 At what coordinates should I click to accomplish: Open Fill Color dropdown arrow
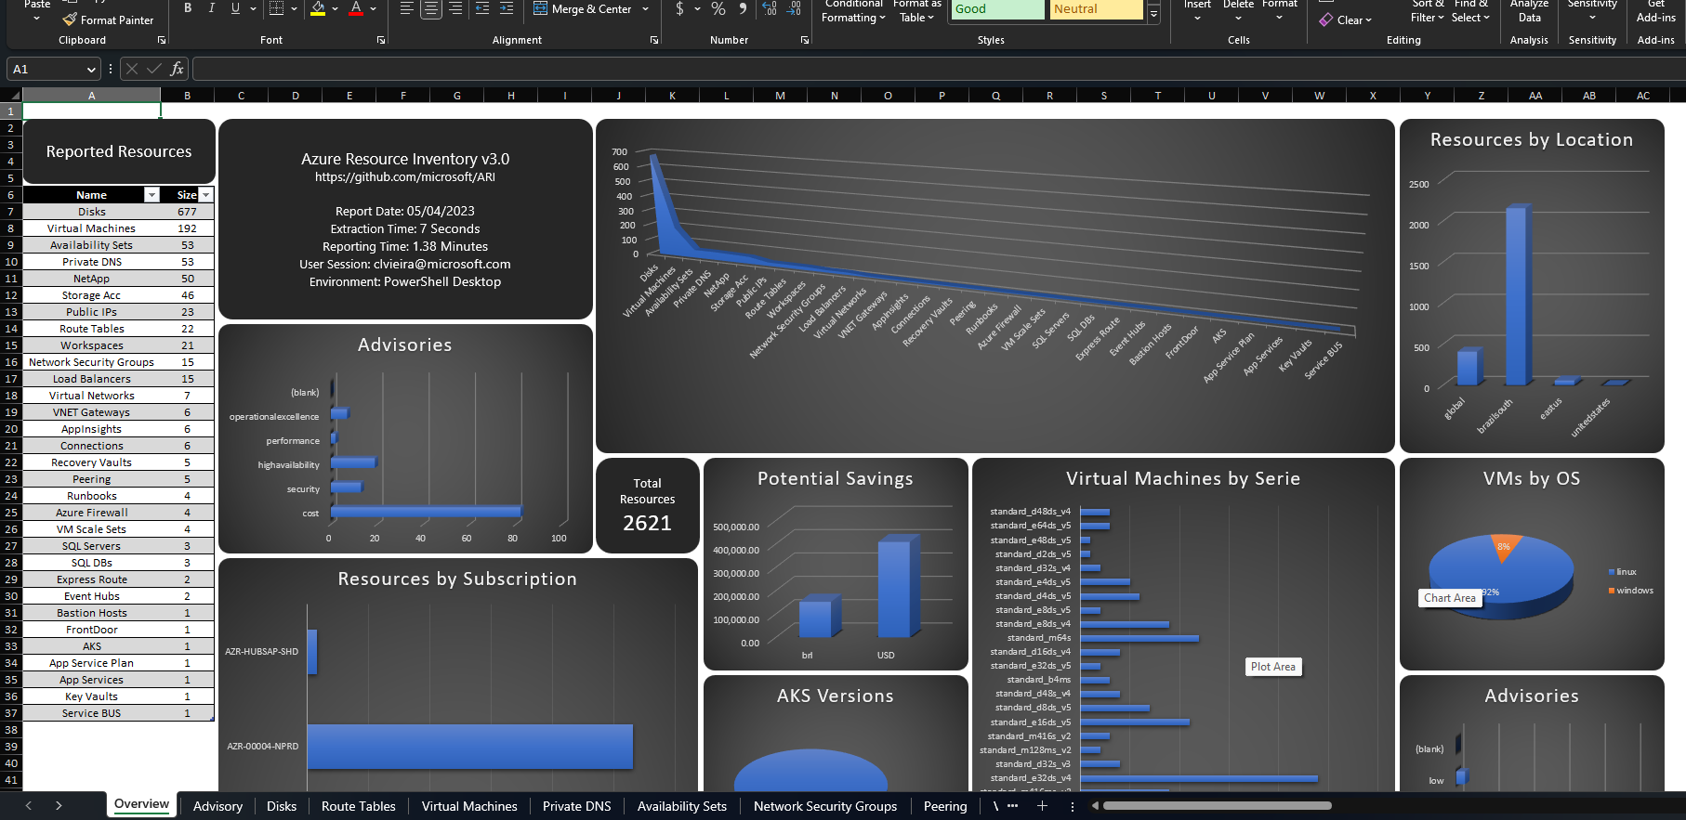[x=336, y=8]
